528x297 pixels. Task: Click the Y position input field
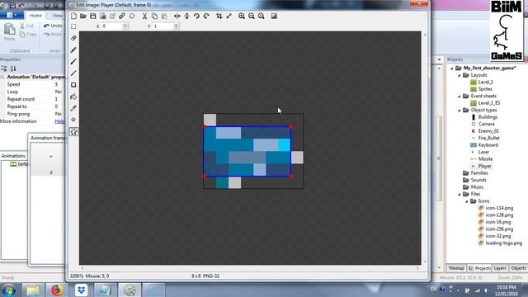(163, 26)
